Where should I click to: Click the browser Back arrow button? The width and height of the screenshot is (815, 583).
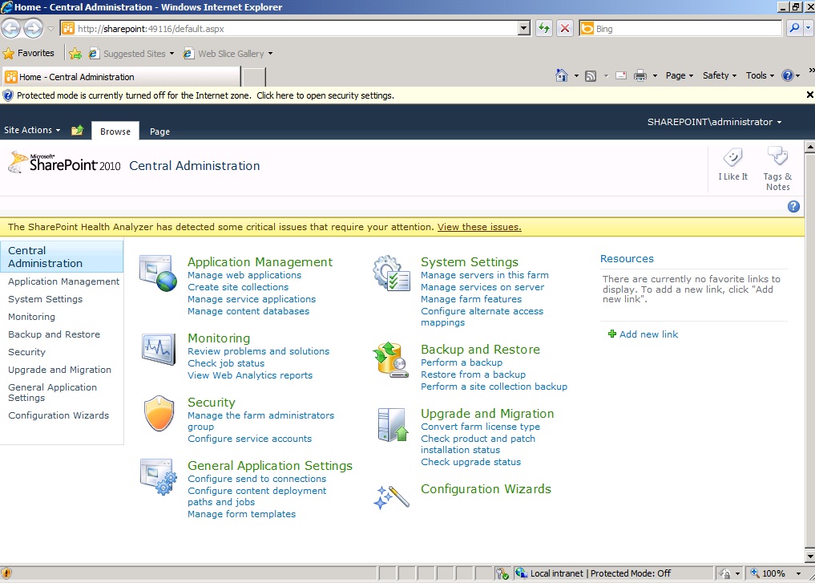coord(11,28)
